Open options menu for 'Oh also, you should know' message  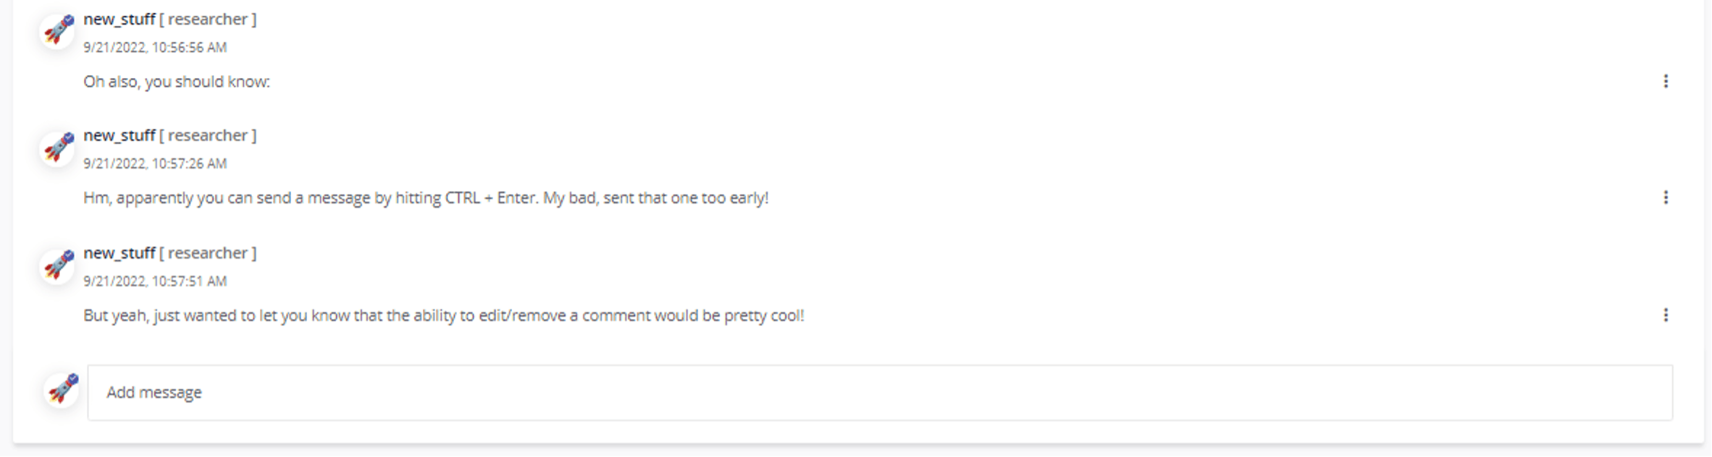(x=1666, y=81)
